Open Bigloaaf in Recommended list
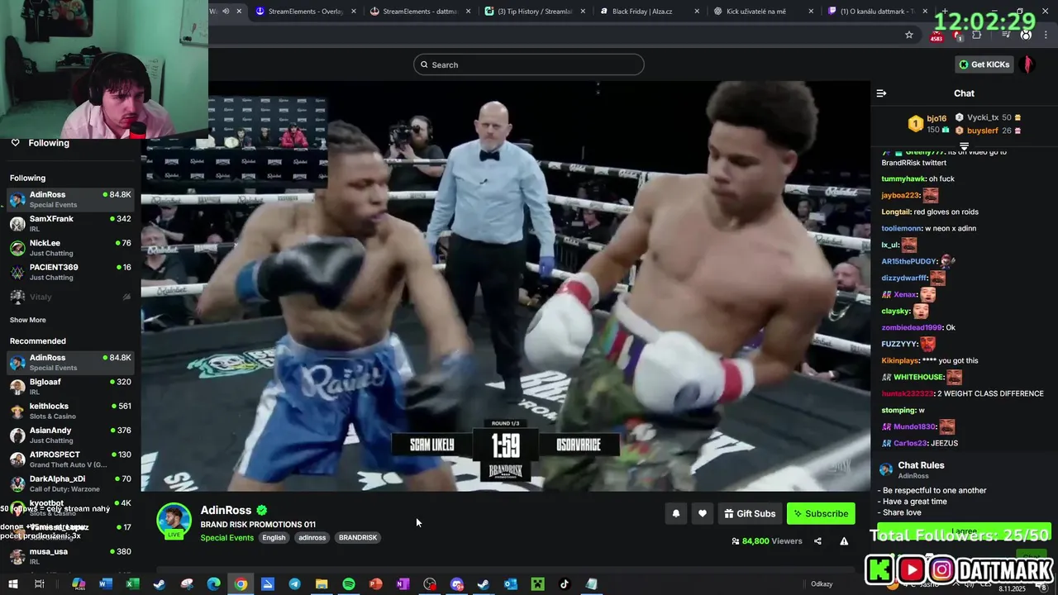 point(70,387)
